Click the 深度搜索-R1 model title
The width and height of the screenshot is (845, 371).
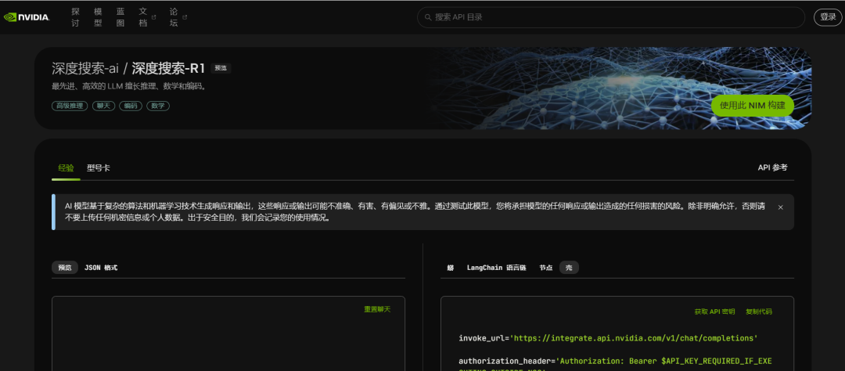(169, 68)
